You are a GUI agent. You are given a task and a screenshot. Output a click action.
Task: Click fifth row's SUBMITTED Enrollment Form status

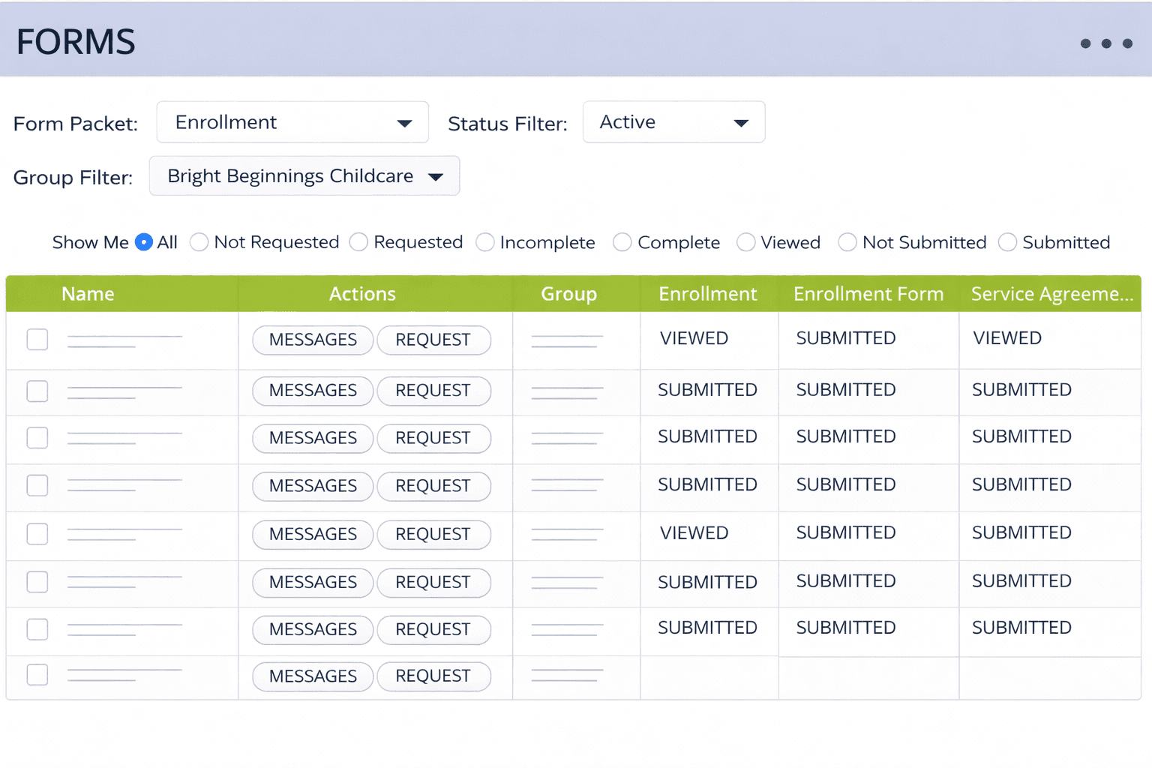846,532
